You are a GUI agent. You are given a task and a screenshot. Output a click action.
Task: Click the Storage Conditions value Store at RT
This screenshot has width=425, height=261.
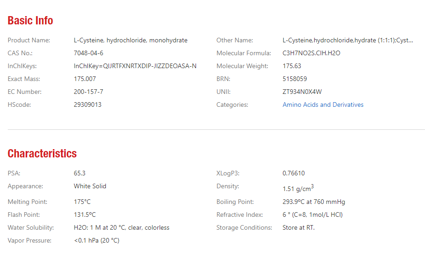coord(299,228)
